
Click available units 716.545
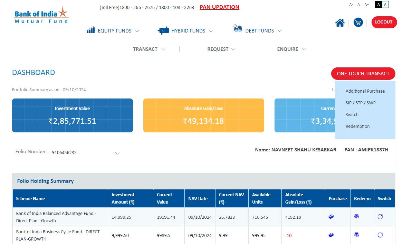point(260,217)
